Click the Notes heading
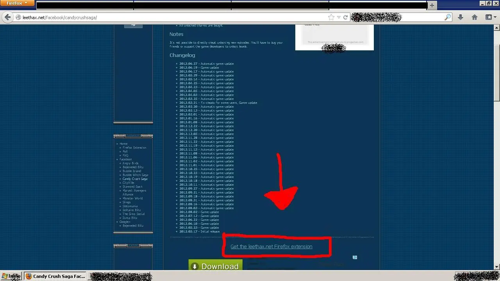 177,34
